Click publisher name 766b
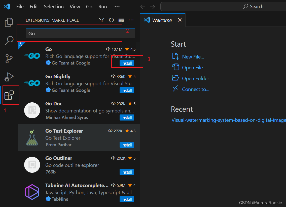This screenshot has width=286, height=207. (51, 172)
